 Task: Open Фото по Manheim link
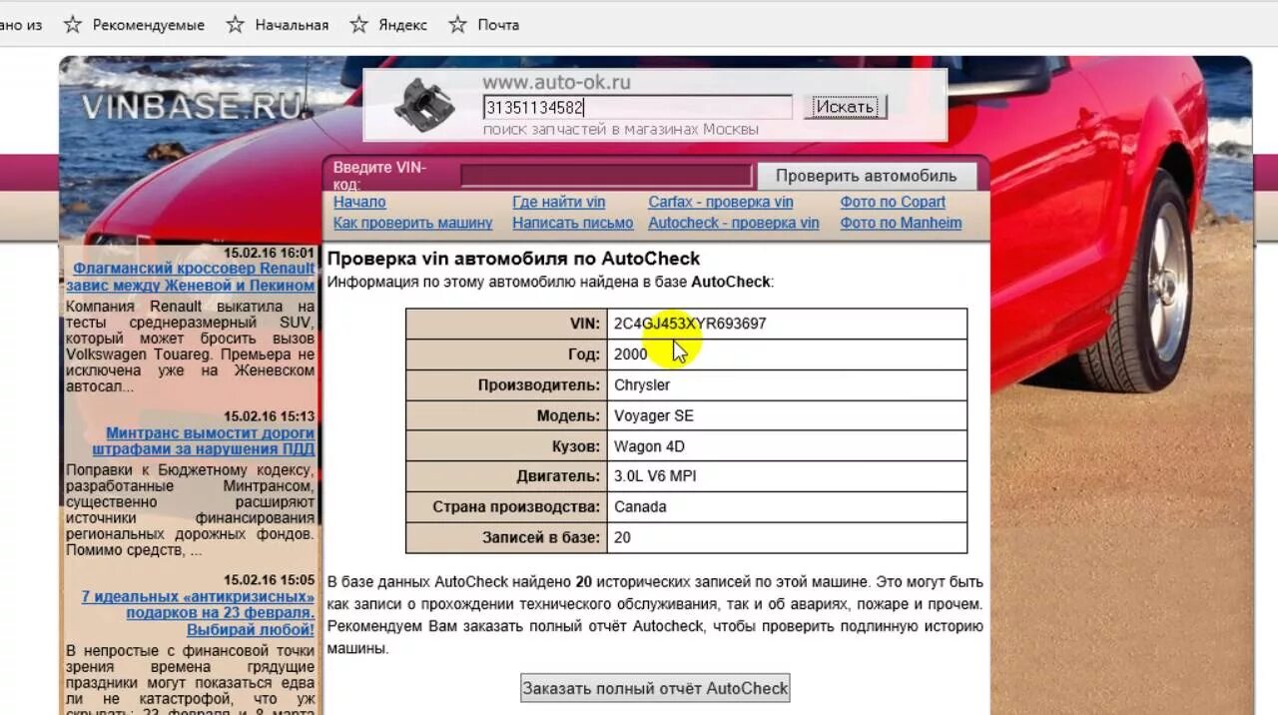tap(901, 223)
